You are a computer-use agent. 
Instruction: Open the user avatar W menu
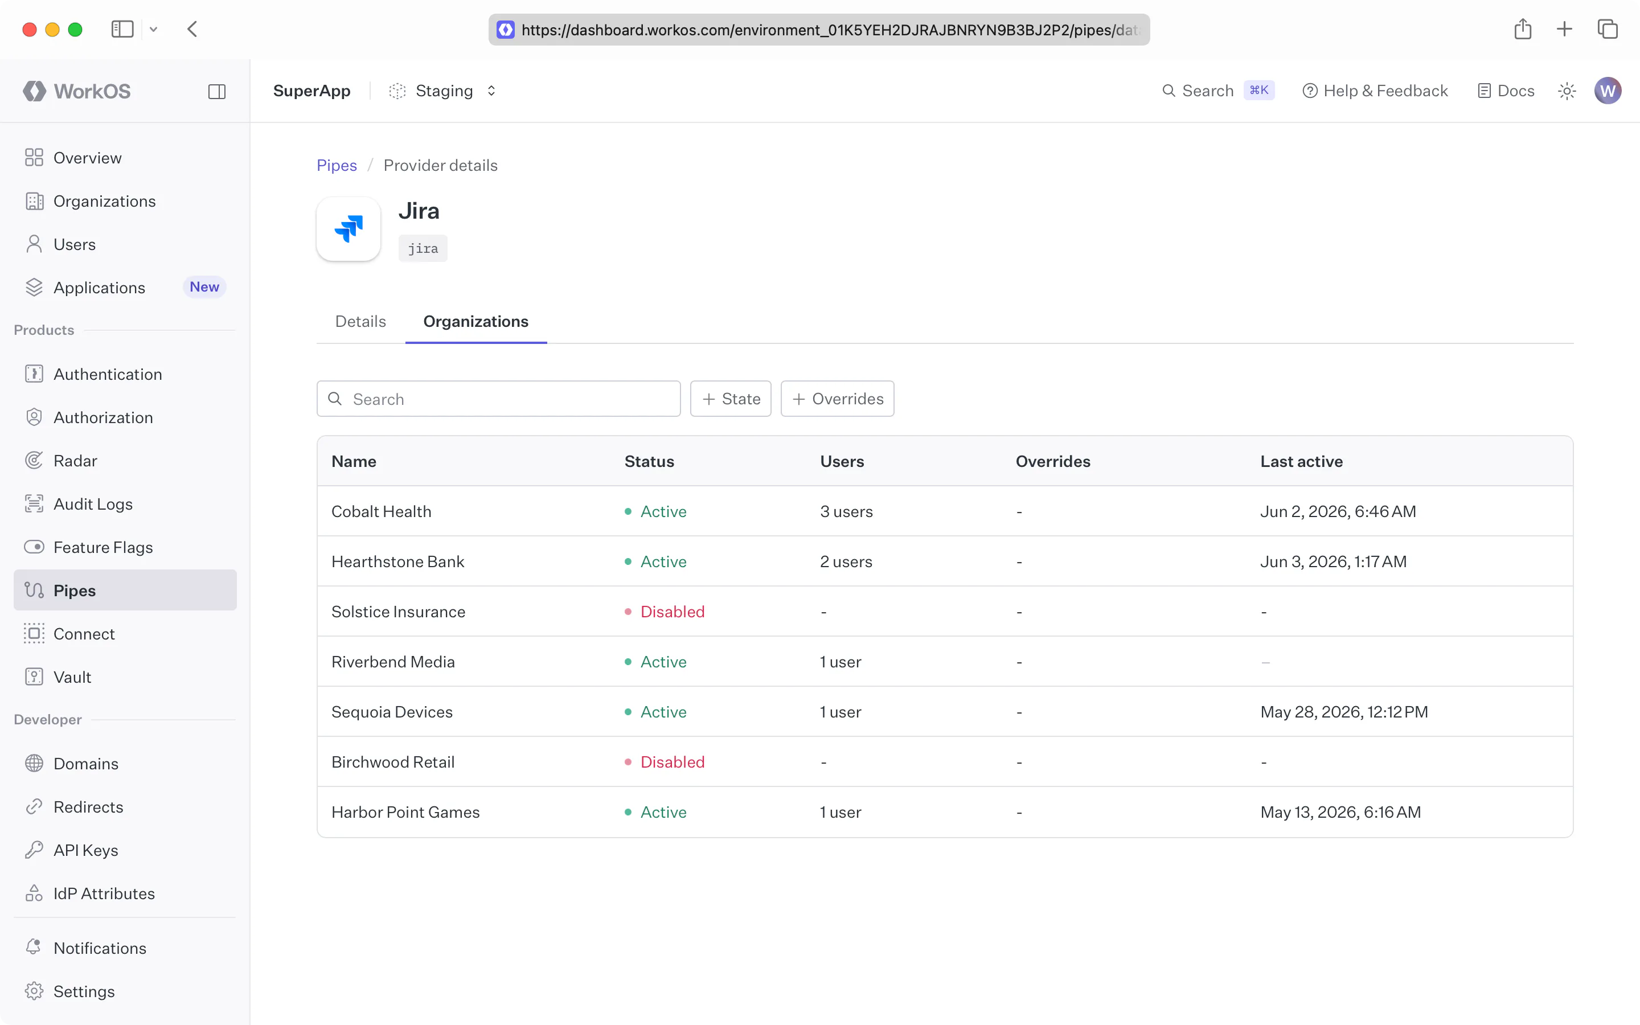coord(1608,91)
